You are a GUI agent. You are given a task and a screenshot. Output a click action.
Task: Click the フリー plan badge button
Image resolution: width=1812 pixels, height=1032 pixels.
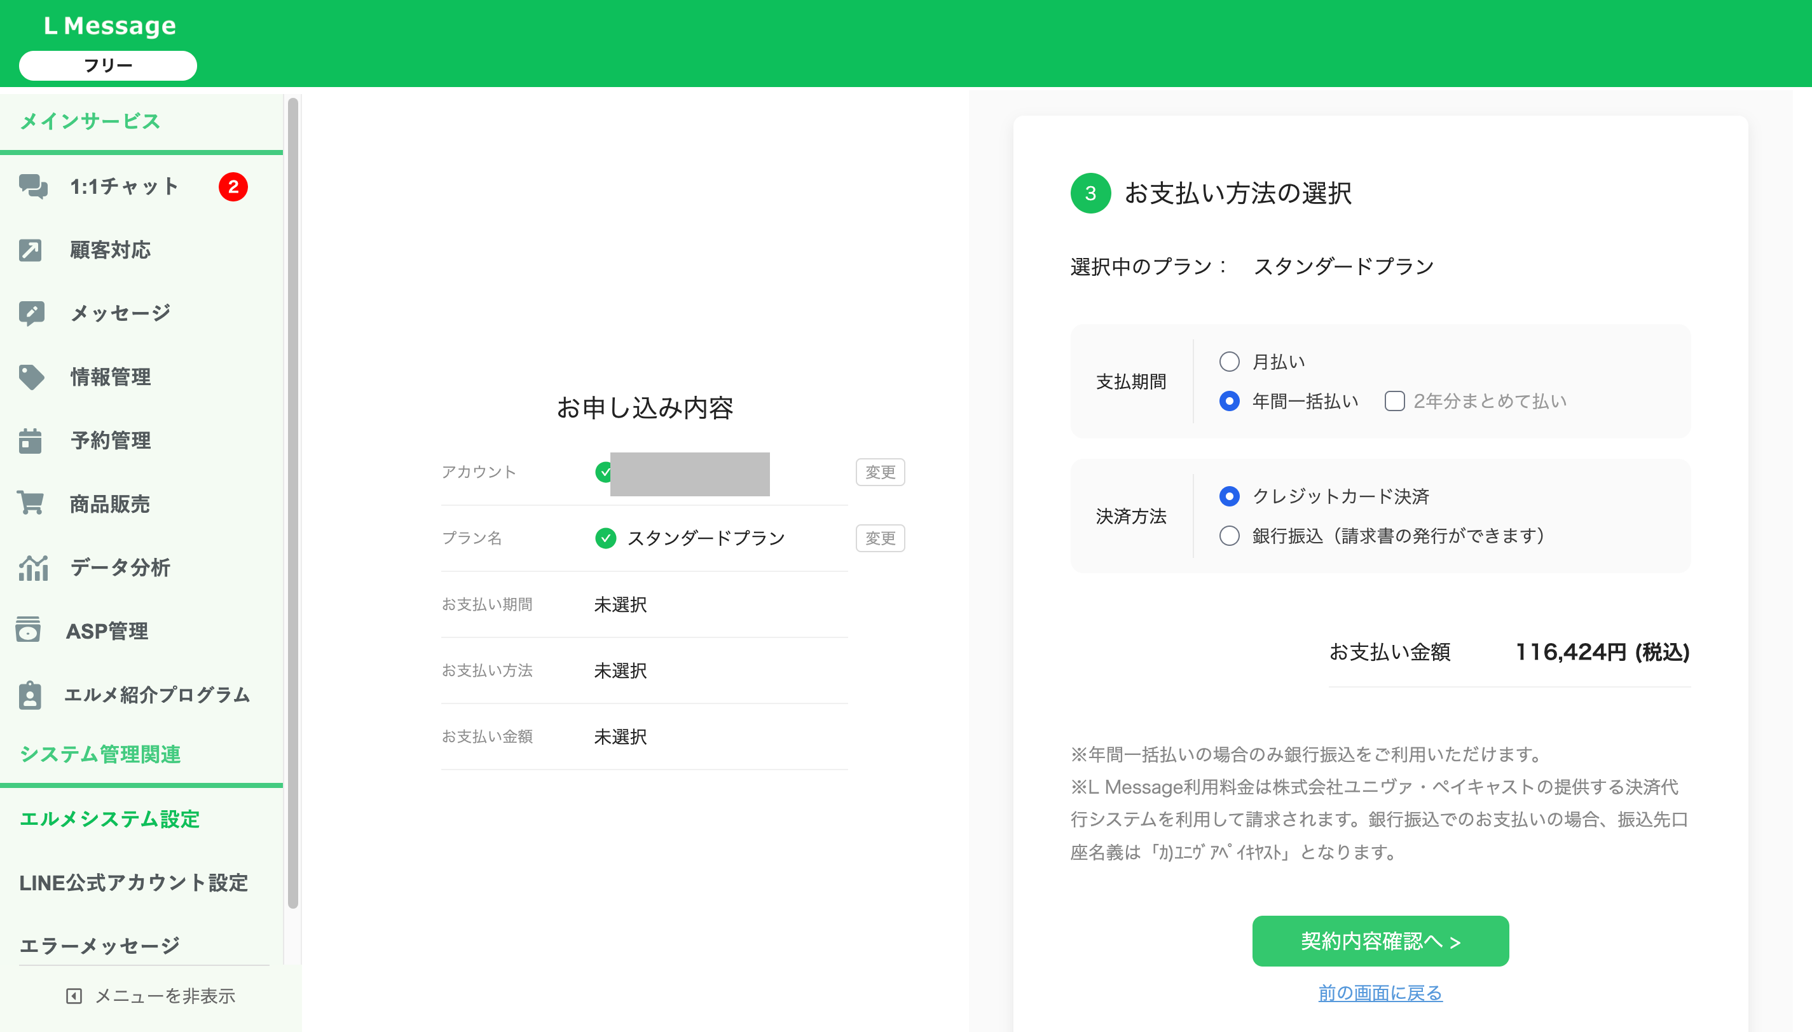coord(107,65)
